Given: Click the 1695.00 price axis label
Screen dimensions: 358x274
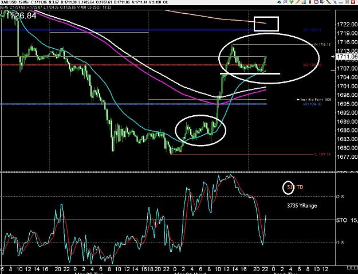Looking at the screenshot, I should [347, 104].
